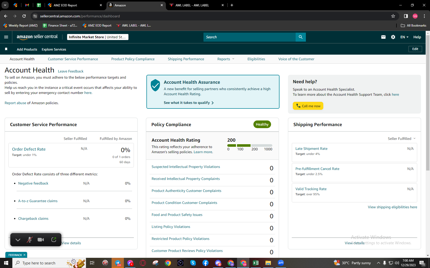Open Listing Policy Violations
This screenshot has height=268, width=430.
point(171,227)
